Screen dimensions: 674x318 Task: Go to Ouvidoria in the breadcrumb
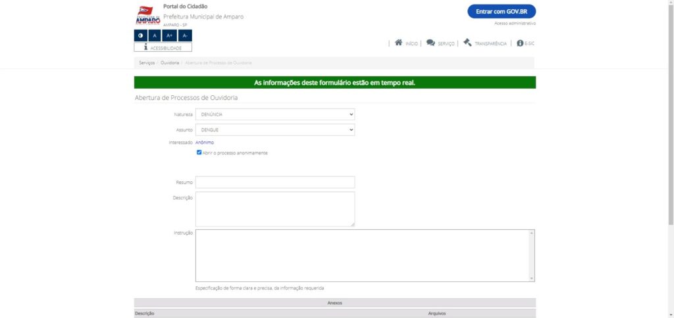[170, 62]
